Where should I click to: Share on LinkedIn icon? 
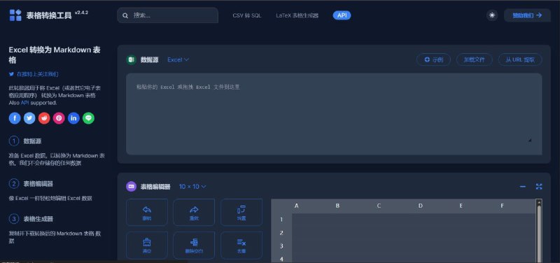[x=73, y=118]
